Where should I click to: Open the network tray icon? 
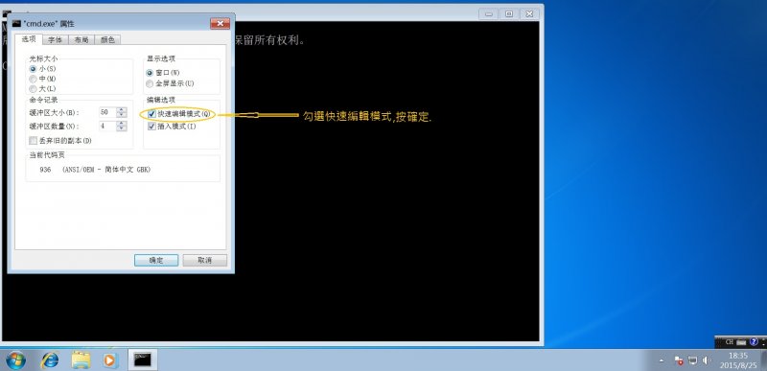pyautogui.click(x=692, y=360)
